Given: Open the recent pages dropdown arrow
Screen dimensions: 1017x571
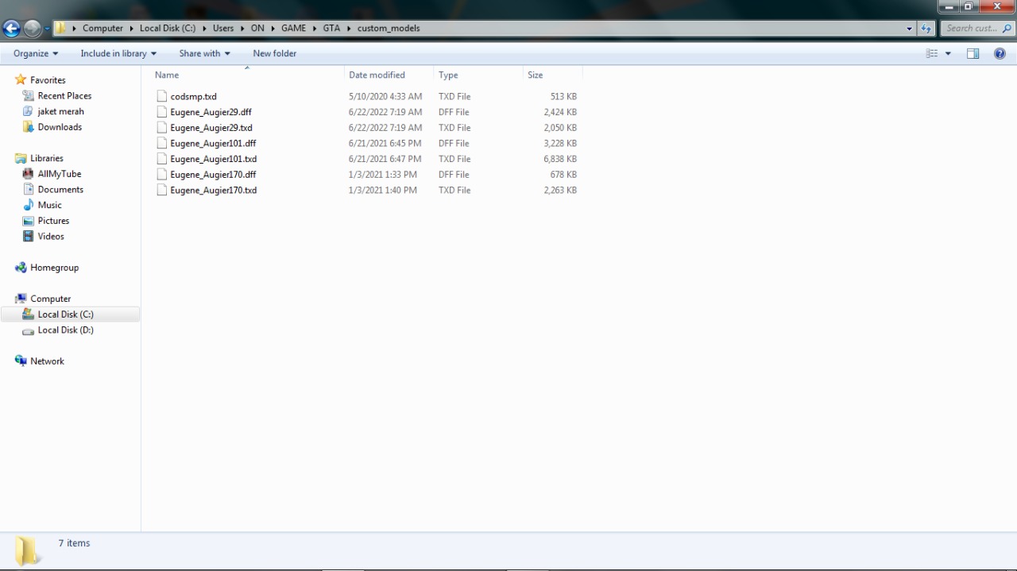Looking at the screenshot, I should [x=47, y=29].
